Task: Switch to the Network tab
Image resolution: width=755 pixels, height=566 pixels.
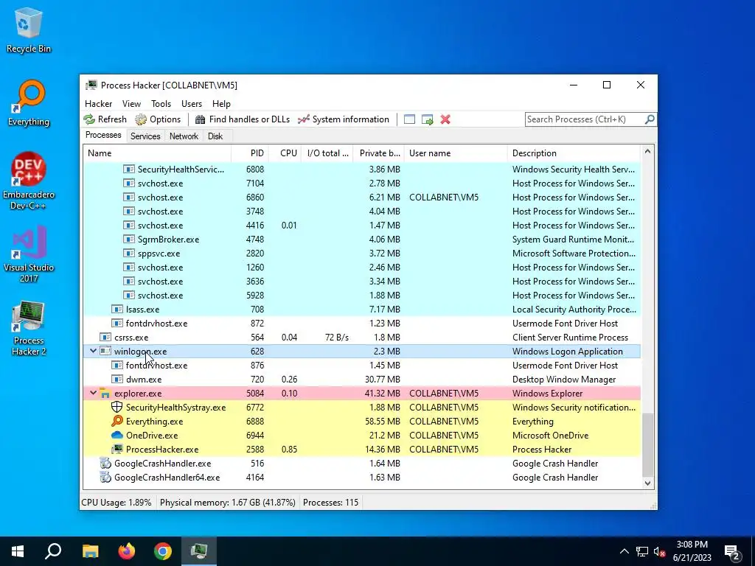Action: click(x=184, y=136)
